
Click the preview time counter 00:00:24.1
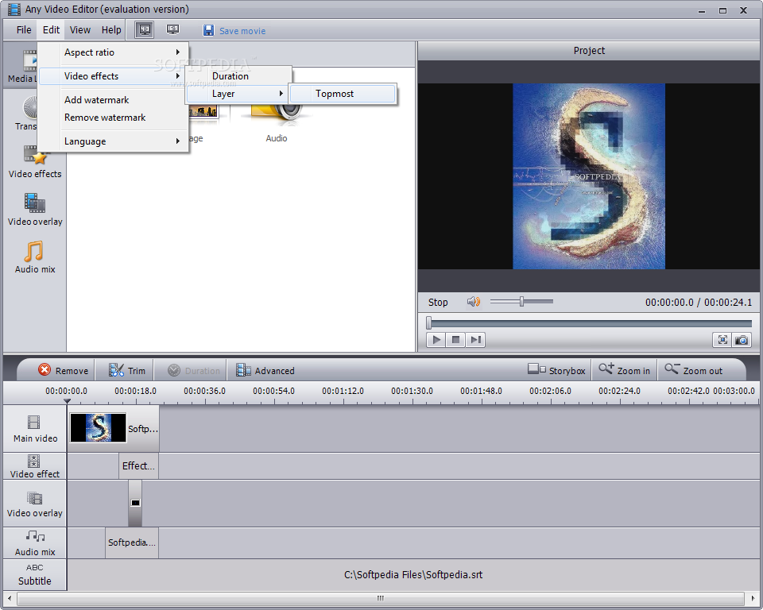click(728, 302)
